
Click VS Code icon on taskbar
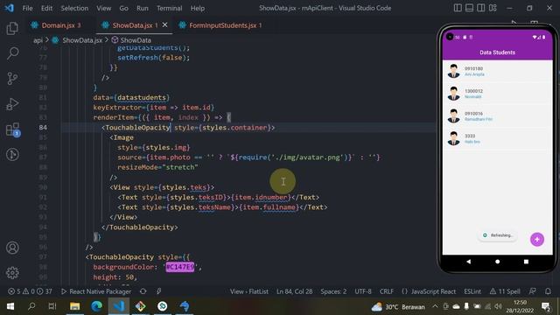pyautogui.click(x=119, y=306)
